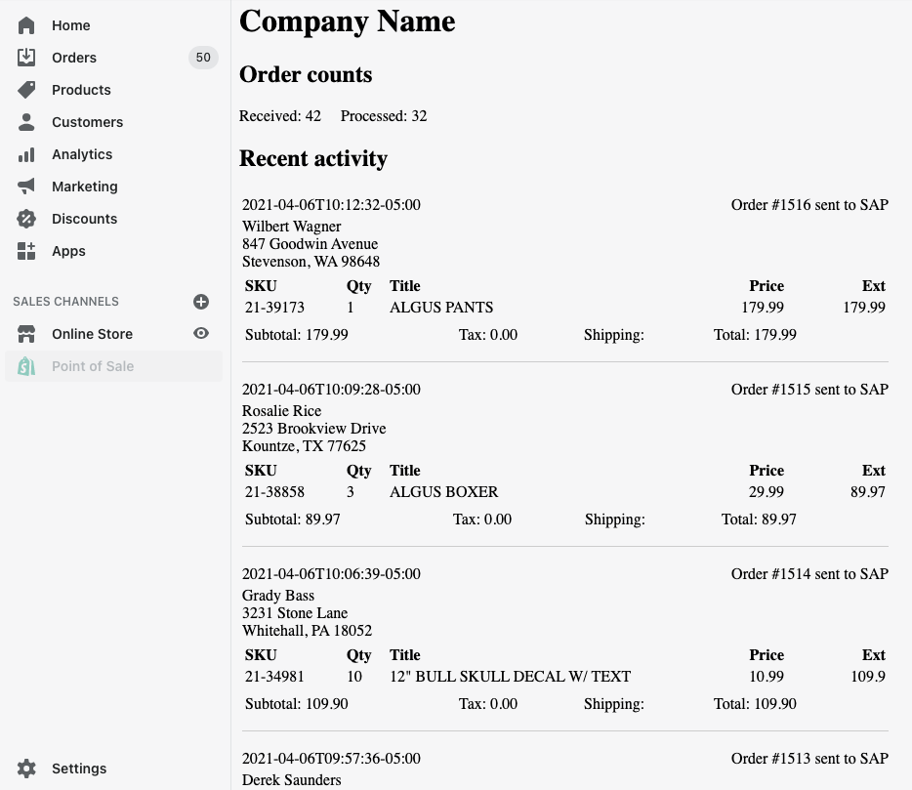Open the Apps grid icon
Image resolution: width=912 pixels, height=790 pixels.
26,251
